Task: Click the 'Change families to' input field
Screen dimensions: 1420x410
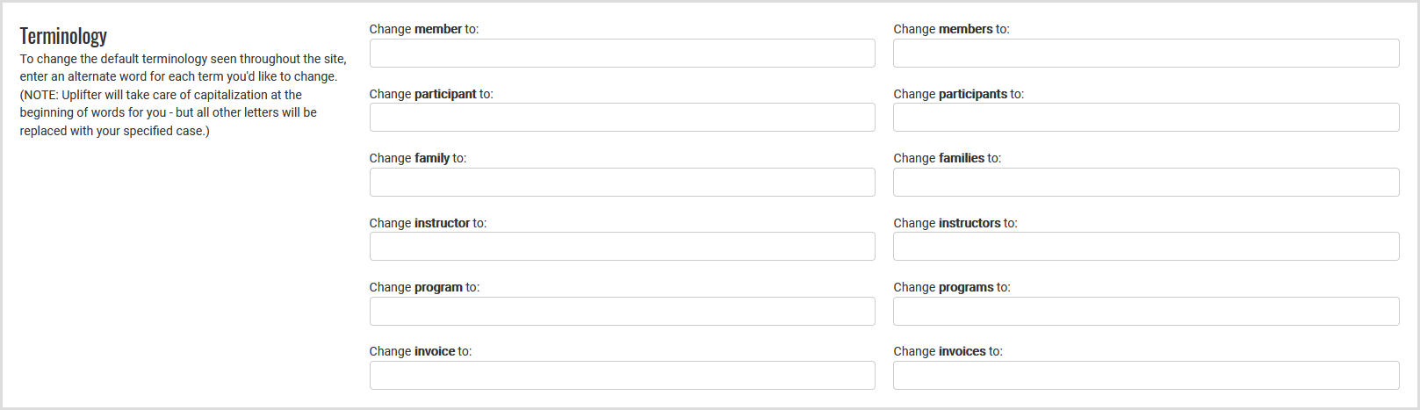Action: 1146,183
